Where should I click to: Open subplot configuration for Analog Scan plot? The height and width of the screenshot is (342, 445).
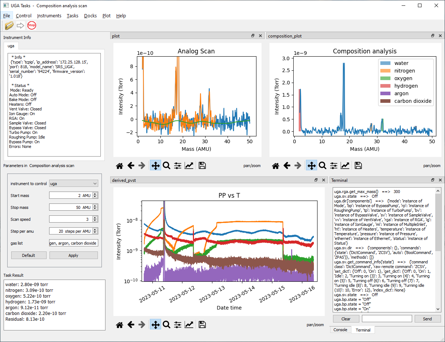click(x=177, y=165)
